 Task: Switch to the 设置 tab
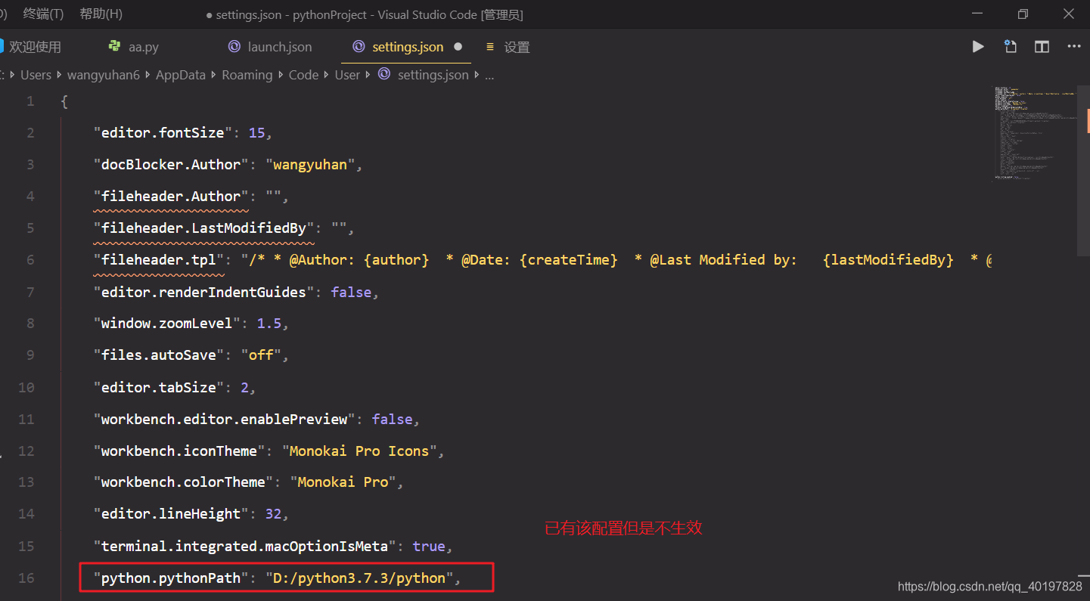point(517,47)
